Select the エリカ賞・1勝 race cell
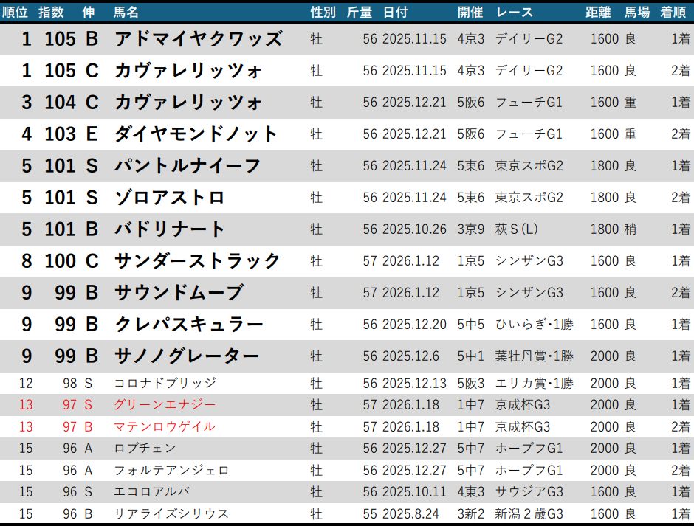The width and height of the screenshot is (694, 526). click(x=534, y=383)
